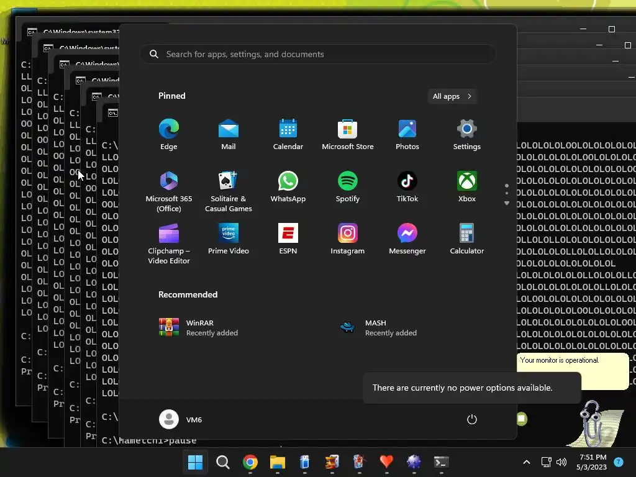Launch WhatsApp

[288, 186]
